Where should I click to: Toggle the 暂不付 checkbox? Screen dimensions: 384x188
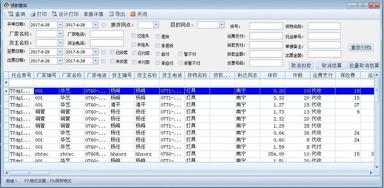(x=180, y=54)
